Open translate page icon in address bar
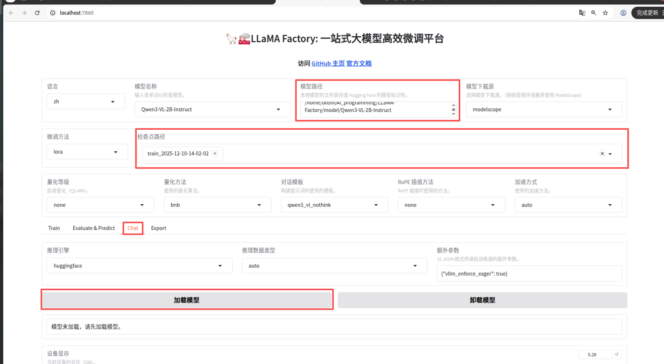 click(582, 13)
